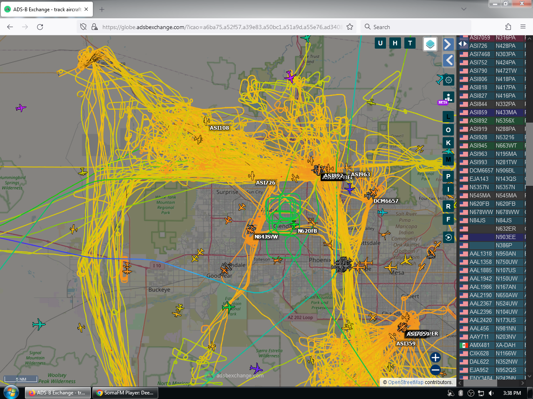533x399 pixels.
Task: Select the EJA143 N143QS table row
Action: coord(492,179)
